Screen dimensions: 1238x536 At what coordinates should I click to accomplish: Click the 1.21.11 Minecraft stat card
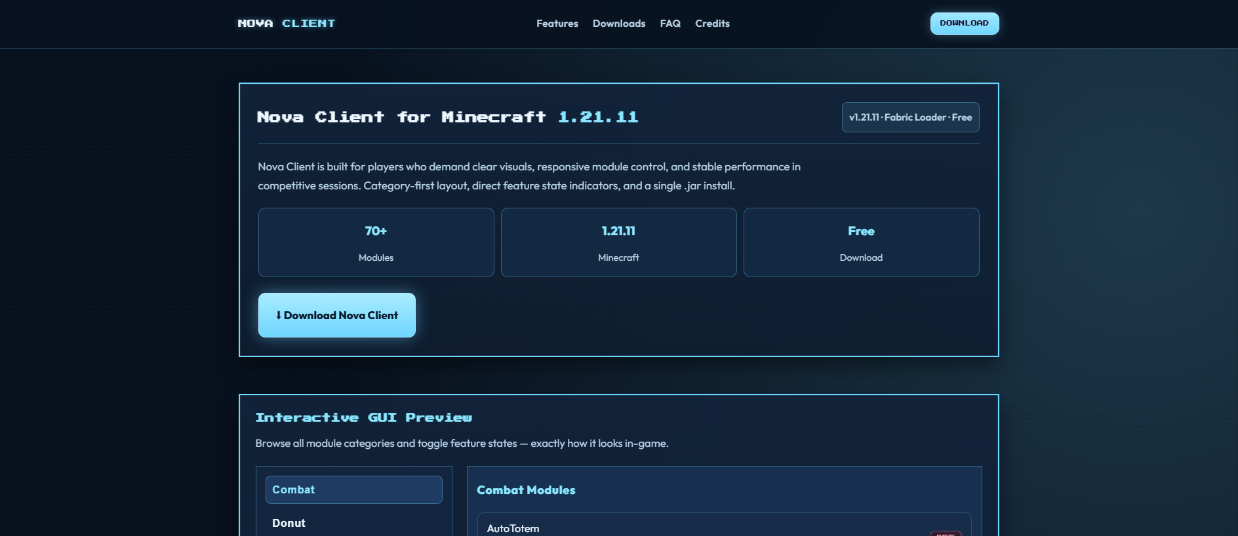coord(619,242)
